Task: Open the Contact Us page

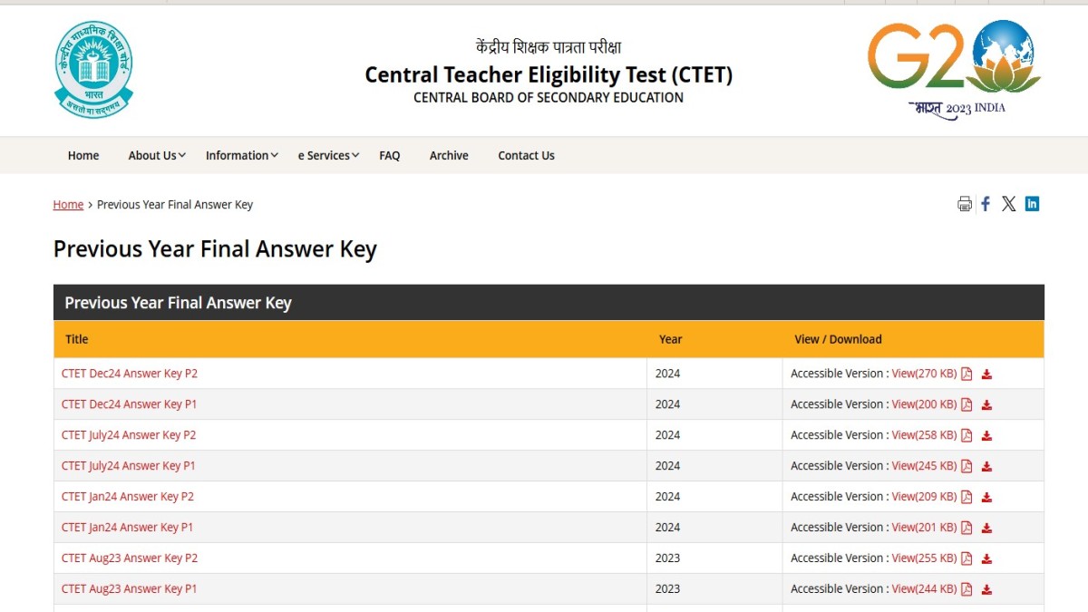Action: click(x=526, y=156)
